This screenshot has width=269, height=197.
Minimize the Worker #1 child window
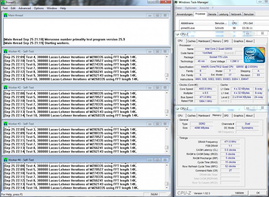click(x=150, y=51)
